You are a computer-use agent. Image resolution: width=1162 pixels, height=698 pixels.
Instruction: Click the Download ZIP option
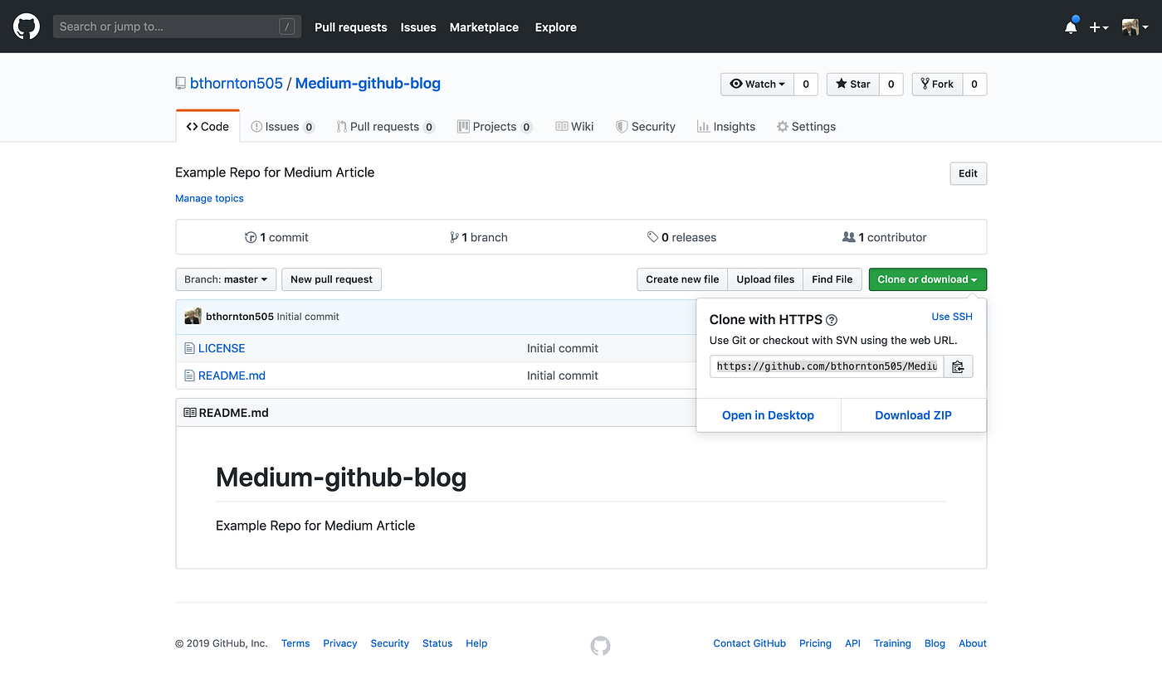click(913, 414)
